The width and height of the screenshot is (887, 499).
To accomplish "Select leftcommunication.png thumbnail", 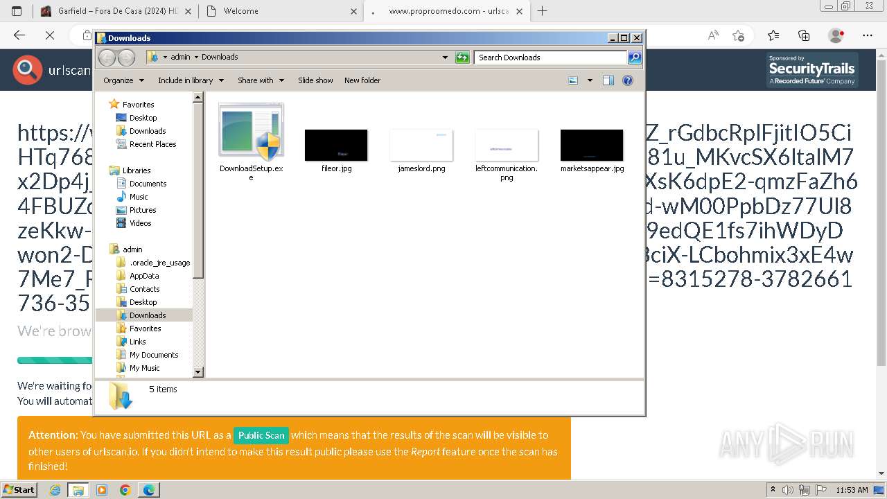I will point(507,145).
